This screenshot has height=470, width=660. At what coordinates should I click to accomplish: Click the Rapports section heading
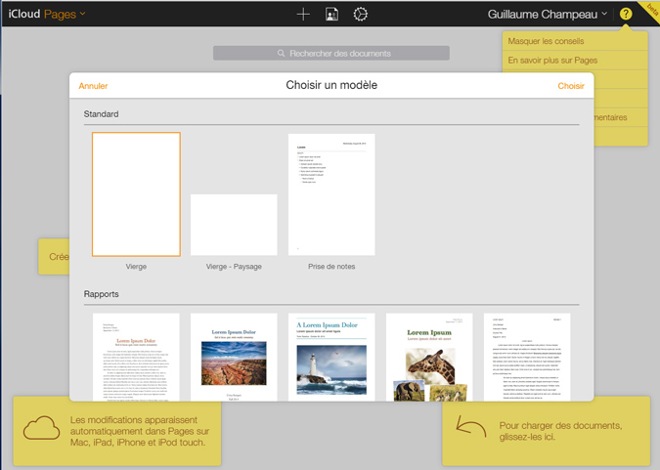click(101, 294)
